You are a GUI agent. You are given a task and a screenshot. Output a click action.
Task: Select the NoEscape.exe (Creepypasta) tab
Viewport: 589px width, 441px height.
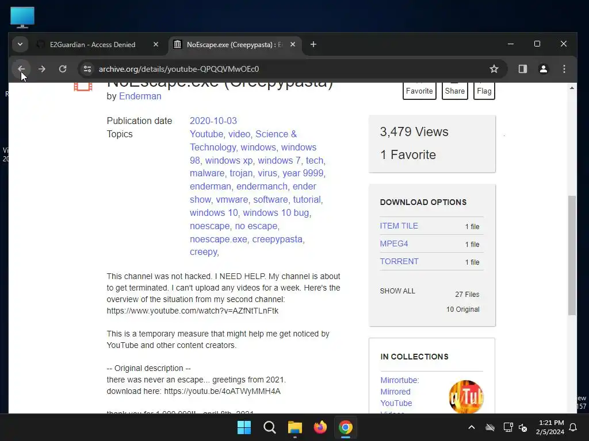pyautogui.click(x=236, y=44)
